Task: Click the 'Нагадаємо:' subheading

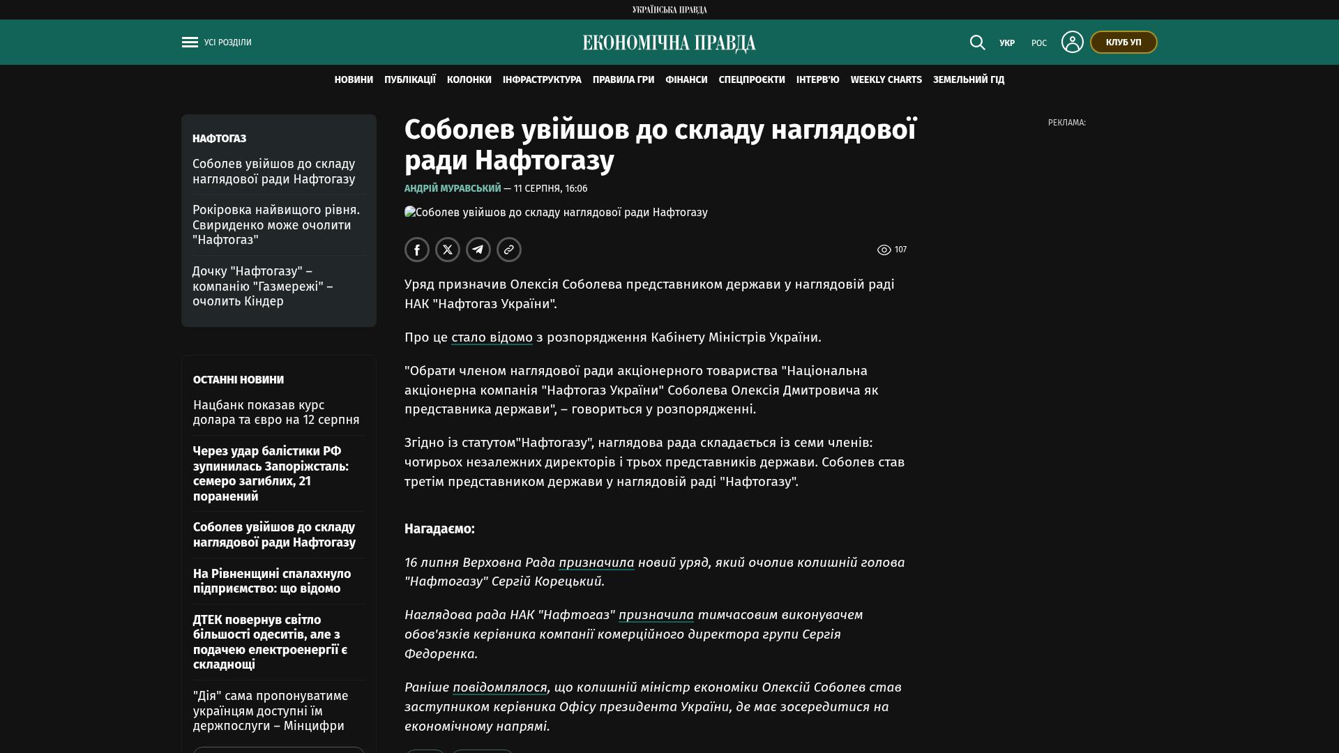Action: click(439, 529)
